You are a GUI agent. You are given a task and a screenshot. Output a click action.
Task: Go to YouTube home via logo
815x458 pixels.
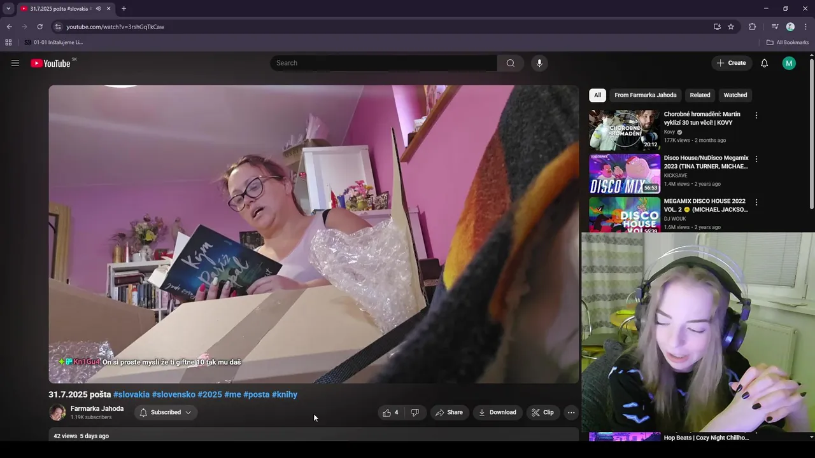click(50, 63)
